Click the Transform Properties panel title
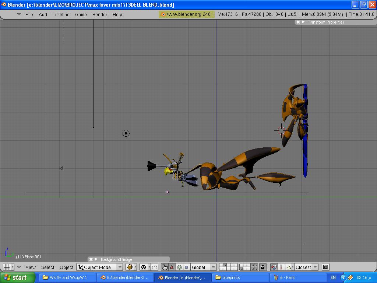This screenshot has width=377, height=283. tap(326, 22)
